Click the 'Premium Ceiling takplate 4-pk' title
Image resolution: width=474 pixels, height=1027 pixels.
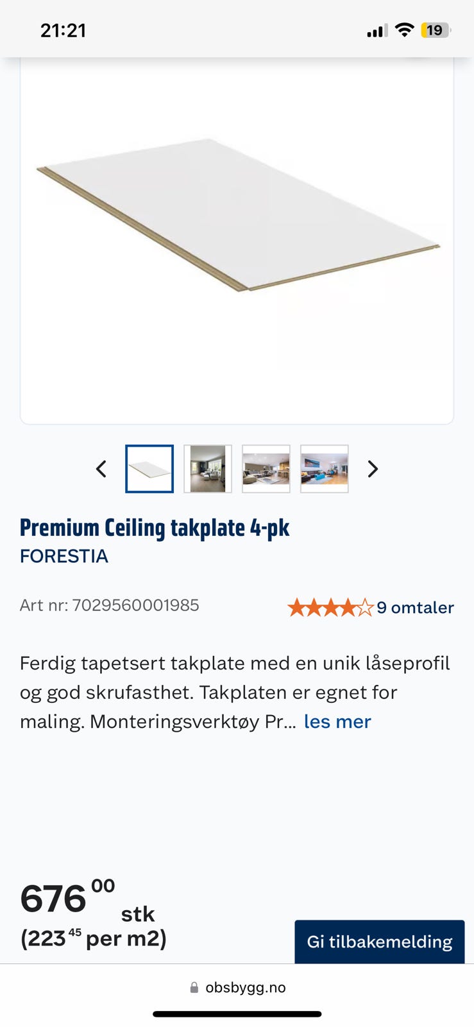click(x=155, y=528)
